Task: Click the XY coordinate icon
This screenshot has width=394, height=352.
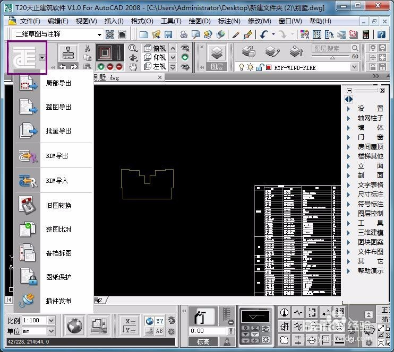Action: tap(159, 321)
